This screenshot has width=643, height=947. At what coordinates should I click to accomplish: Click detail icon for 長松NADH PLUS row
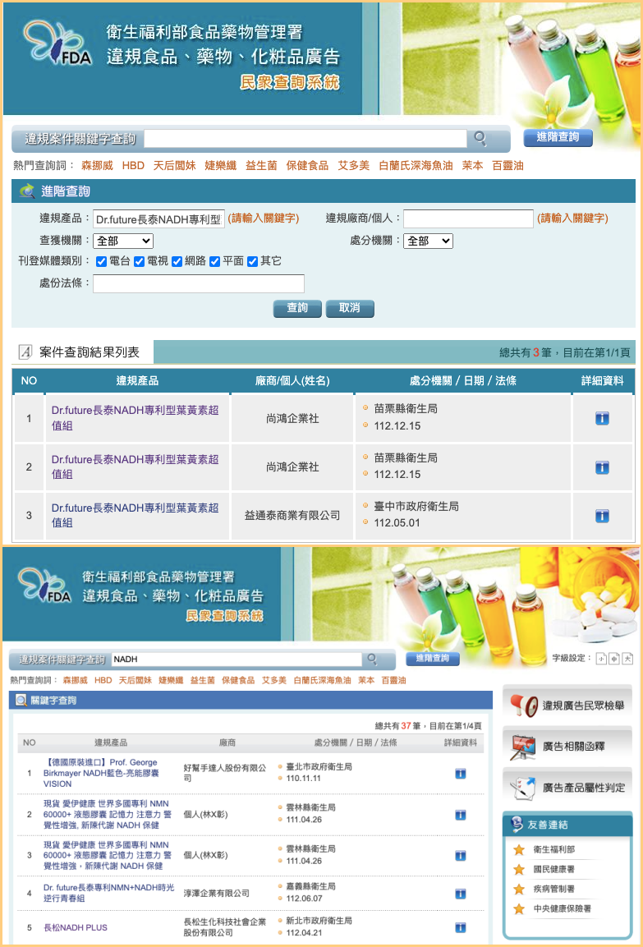461,927
